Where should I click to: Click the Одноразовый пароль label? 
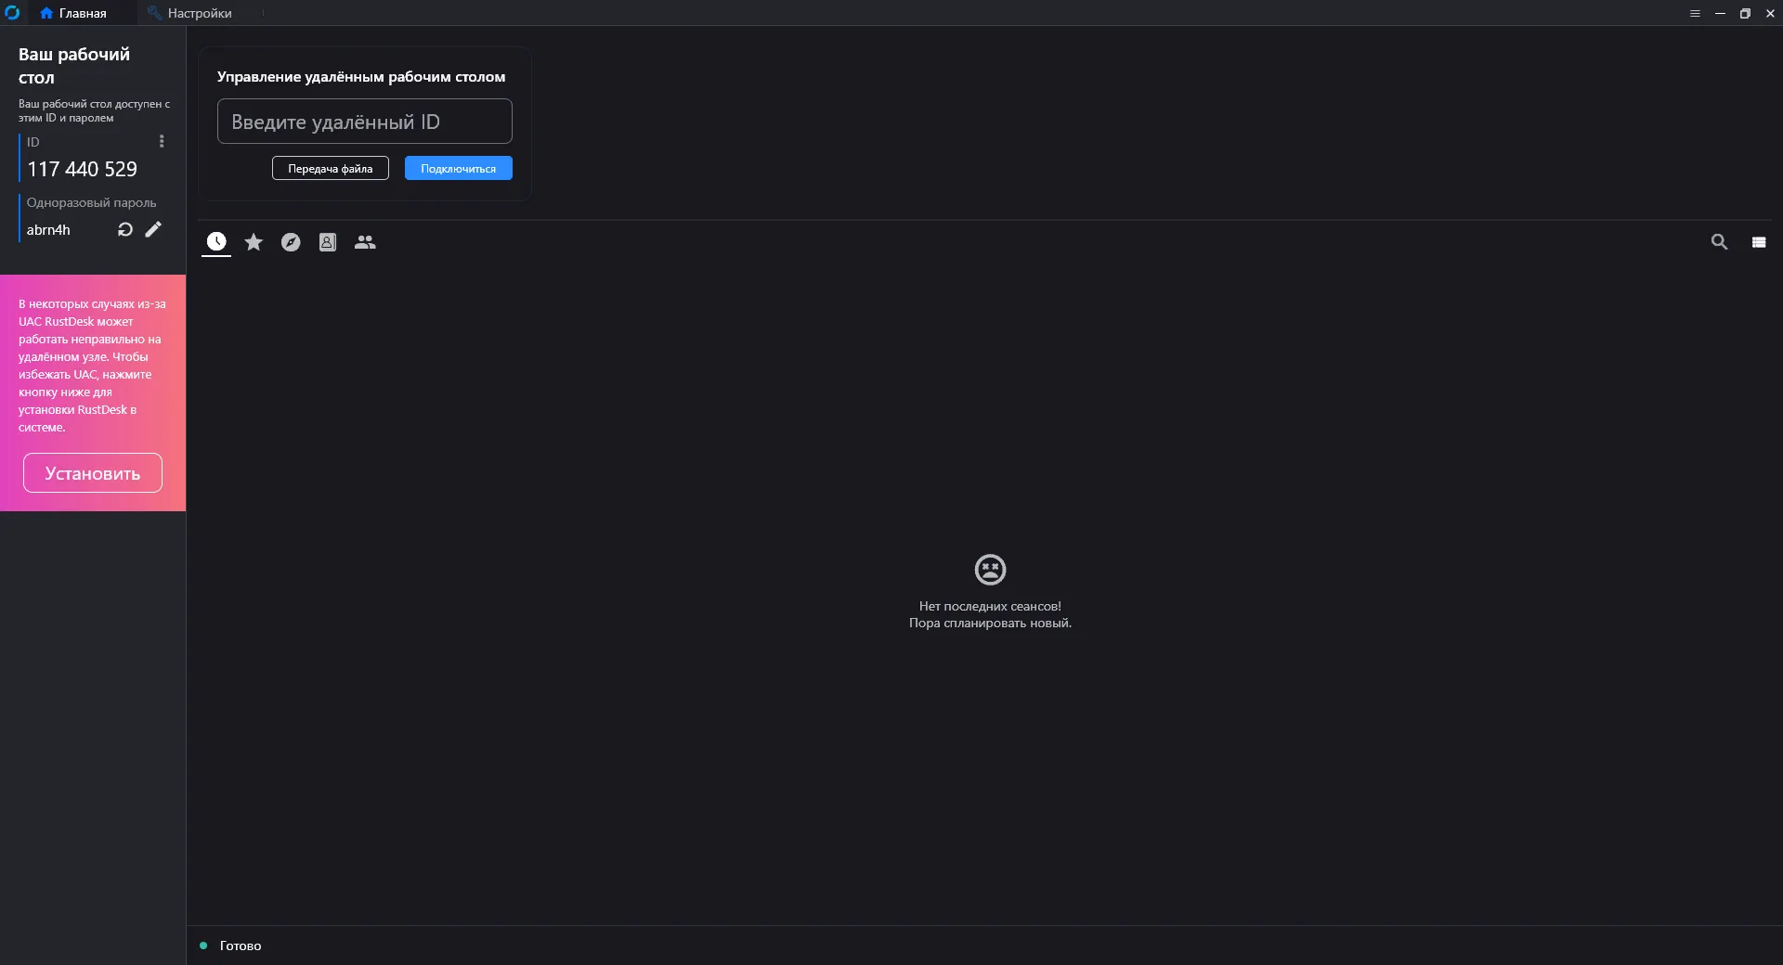(x=91, y=202)
